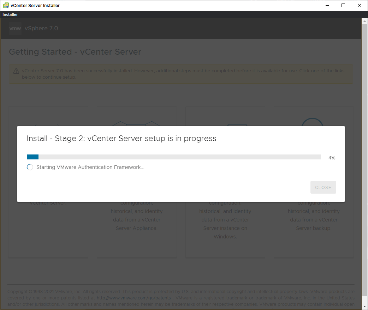
Task: Click the Stage 2 setup progress bar
Action: [173, 157]
